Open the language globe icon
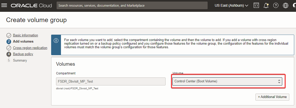This screenshot has height=108, width=296. [286, 5]
